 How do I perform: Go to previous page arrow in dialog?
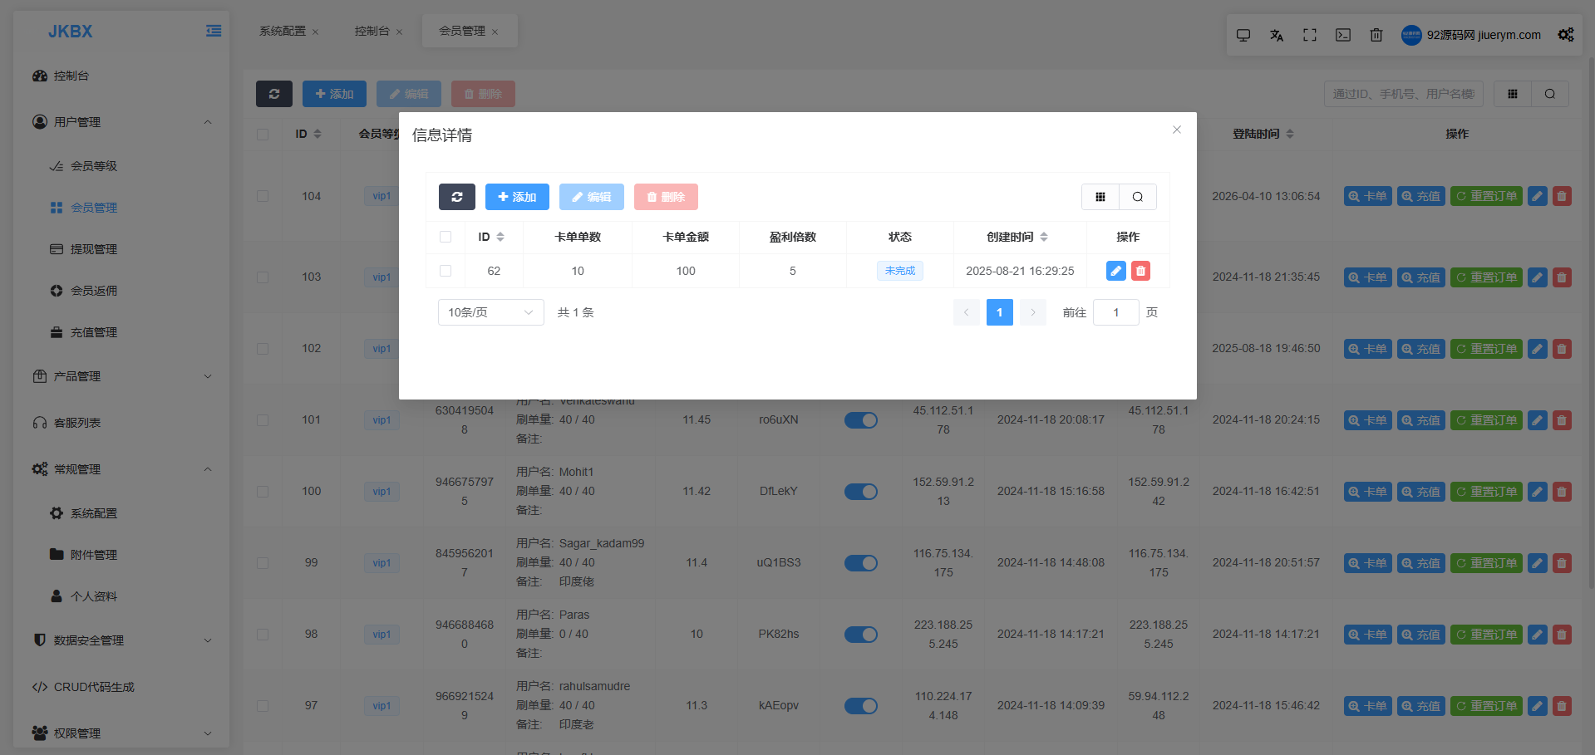[967, 312]
